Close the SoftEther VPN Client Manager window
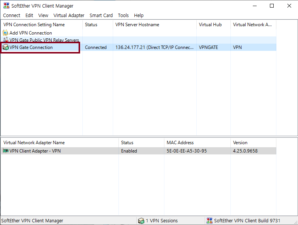This screenshot has width=298, height=225. pos(289,6)
